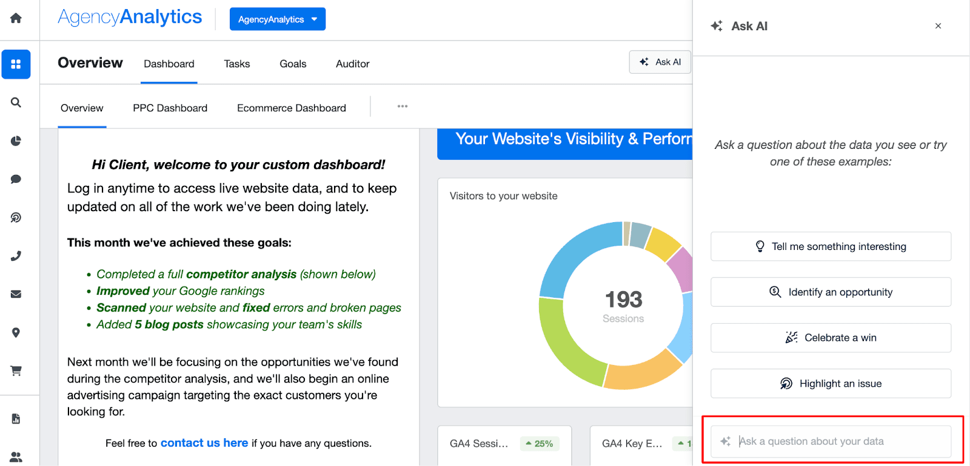Screen dimensions: 970x466
Task: Click the home icon in sidebar
Action: [16, 18]
